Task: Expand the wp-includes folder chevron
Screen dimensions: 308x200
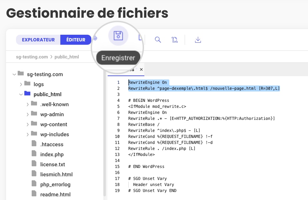Action: (27, 135)
